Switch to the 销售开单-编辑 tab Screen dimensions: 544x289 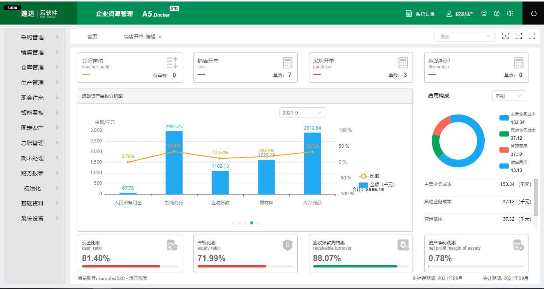pyautogui.click(x=140, y=37)
